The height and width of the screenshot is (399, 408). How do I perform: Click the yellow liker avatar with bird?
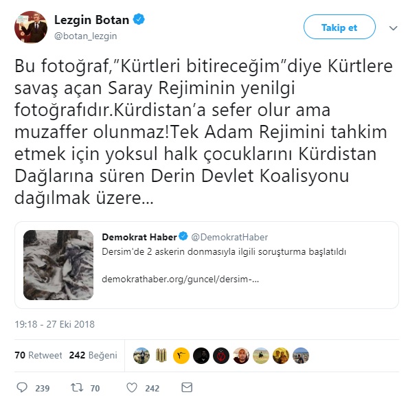181,356
